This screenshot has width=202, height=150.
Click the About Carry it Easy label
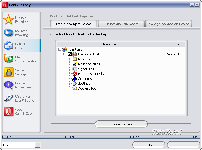[24, 112]
